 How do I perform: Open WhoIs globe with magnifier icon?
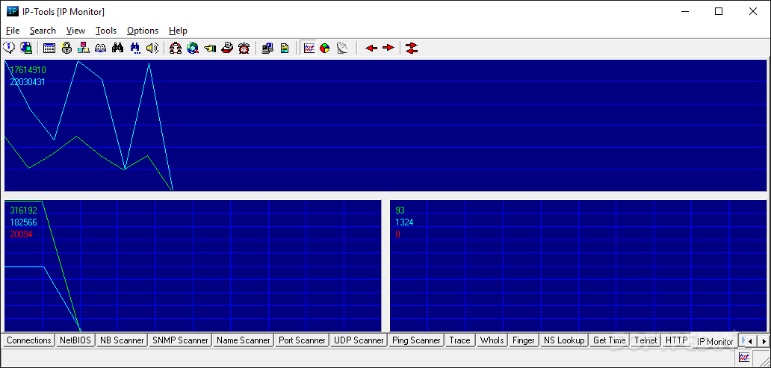pyautogui.click(x=193, y=48)
